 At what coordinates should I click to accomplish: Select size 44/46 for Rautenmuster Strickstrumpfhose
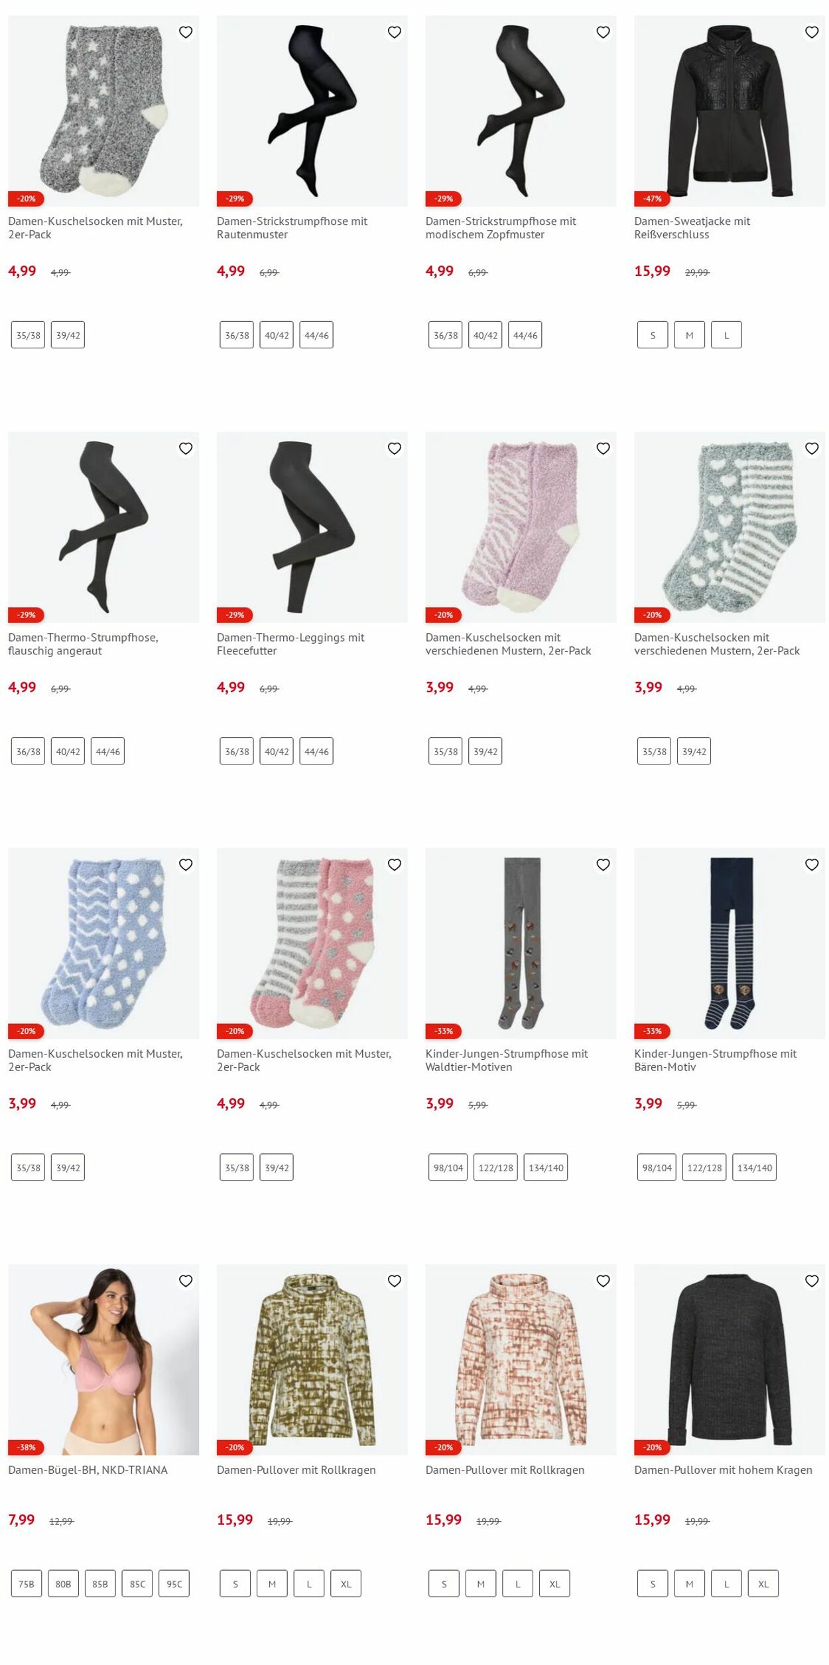tap(316, 335)
